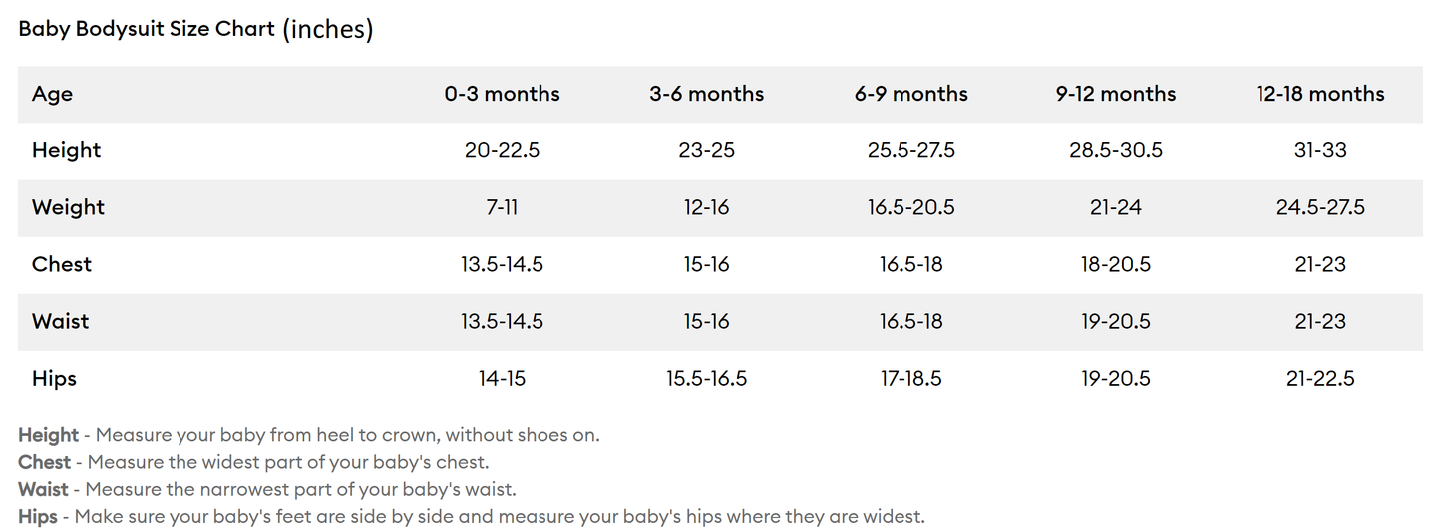Select hips value 15.5-16.5 for 3-6 months

point(706,378)
